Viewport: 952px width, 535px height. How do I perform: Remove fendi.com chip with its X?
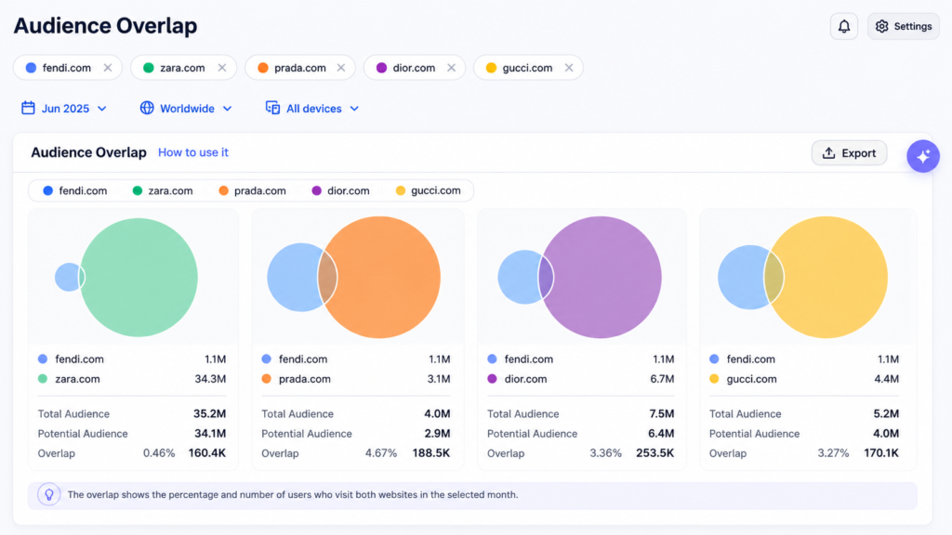(108, 68)
